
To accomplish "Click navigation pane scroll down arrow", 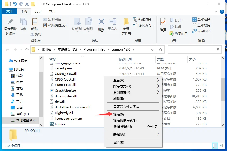I will pyautogui.click(x=41, y=125).
